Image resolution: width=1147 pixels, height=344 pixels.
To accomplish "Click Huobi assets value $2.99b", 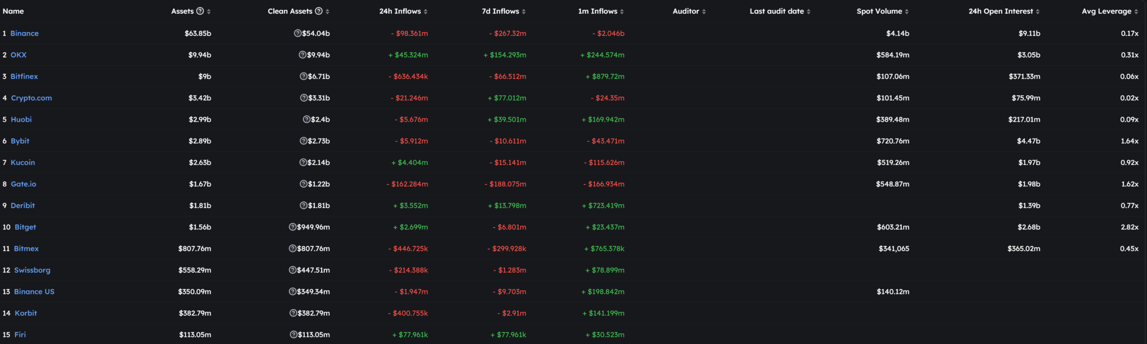I will pos(200,119).
